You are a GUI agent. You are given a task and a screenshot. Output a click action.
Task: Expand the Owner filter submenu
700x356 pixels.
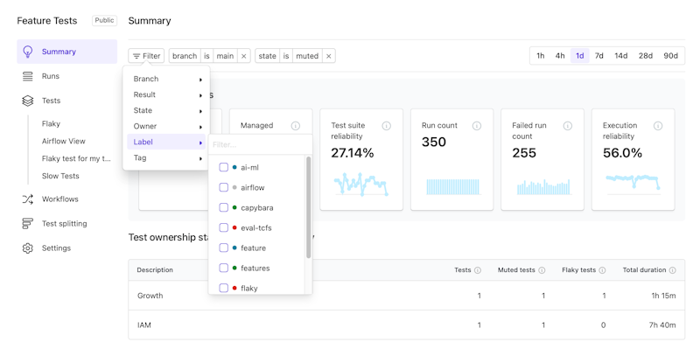166,127
